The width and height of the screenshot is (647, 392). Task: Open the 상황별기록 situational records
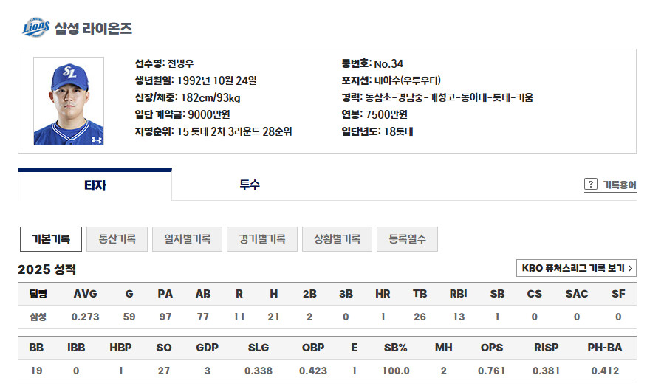pyautogui.click(x=337, y=239)
